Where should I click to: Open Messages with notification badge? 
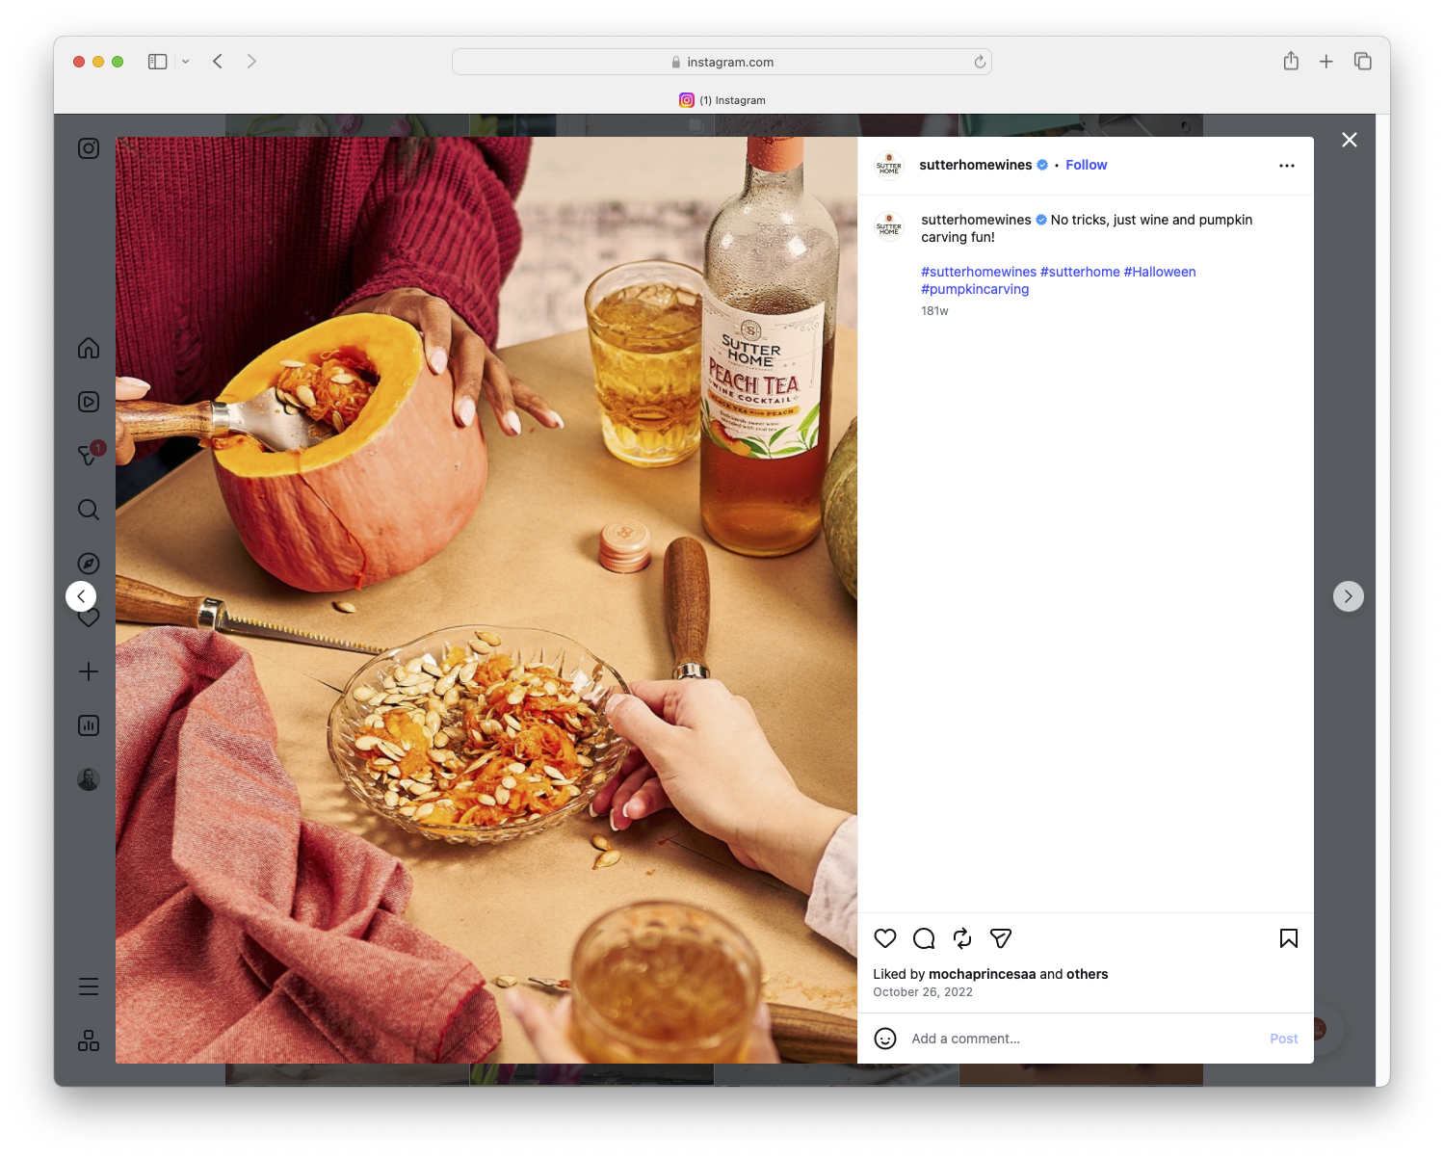[89, 455]
